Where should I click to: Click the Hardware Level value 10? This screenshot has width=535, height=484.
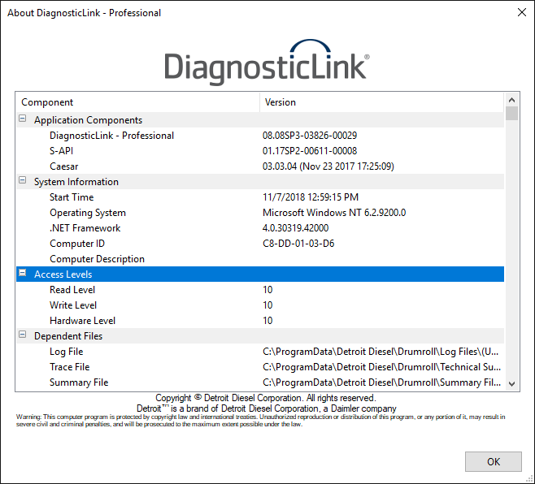267,321
